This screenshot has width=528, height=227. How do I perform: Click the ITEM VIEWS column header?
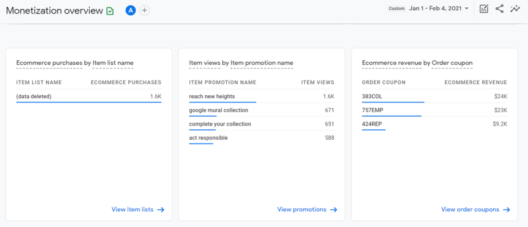click(x=318, y=82)
